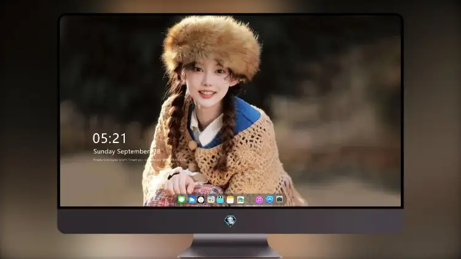The height and width of the screenshot is (259, 461).
Task: Open the green Messages app in the dock
Action: tap(182, 199)
